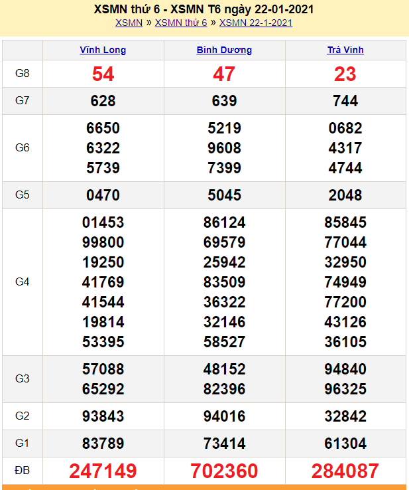The image size is (409, 490).
Task: Click the red G8 result 47
Action: coord(224,74)
